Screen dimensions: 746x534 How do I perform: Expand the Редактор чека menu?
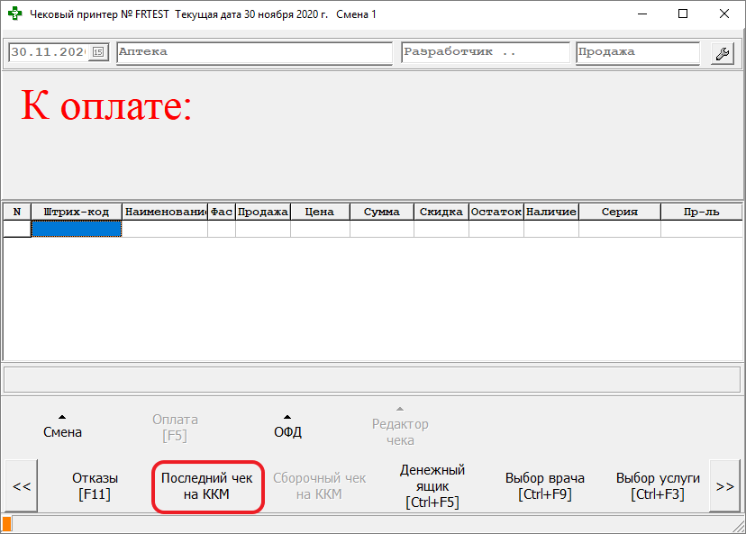(x=400, y=425)
